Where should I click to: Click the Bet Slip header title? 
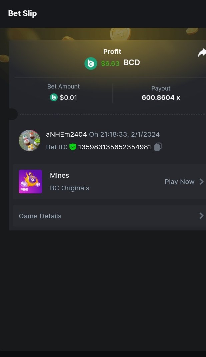coord(22,13)
